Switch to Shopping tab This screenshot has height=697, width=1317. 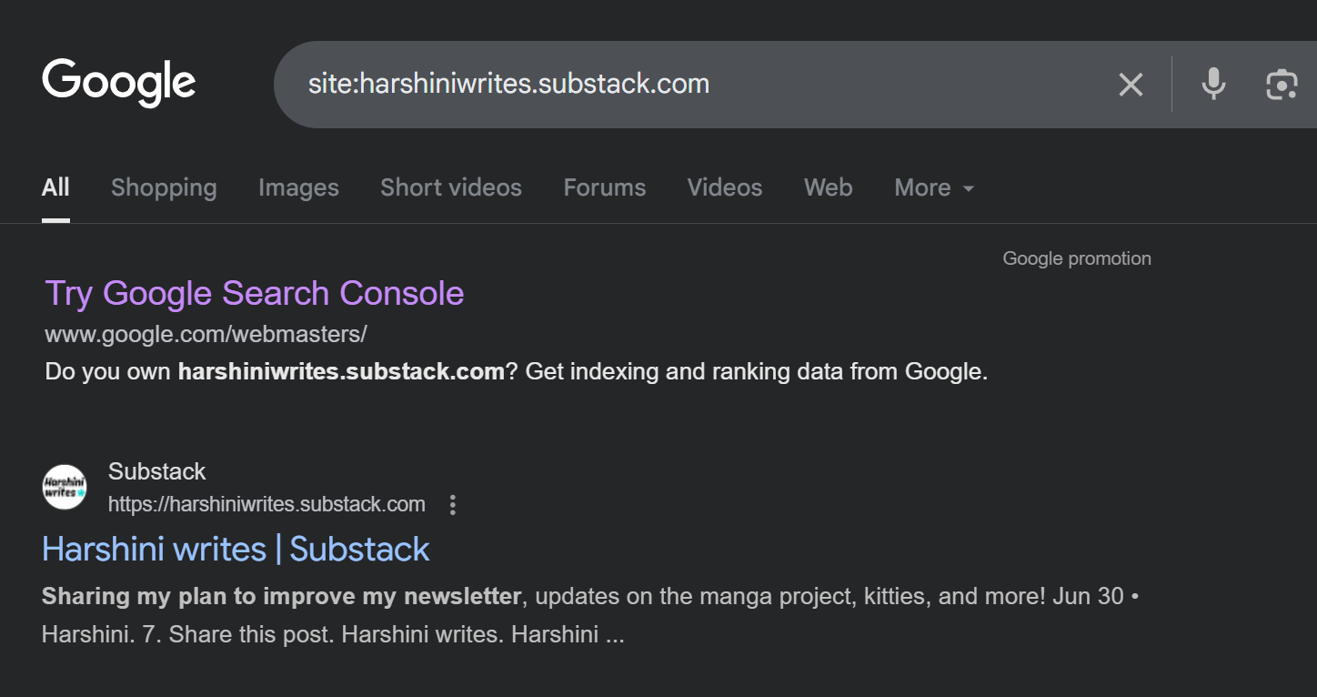coord(164,187)
